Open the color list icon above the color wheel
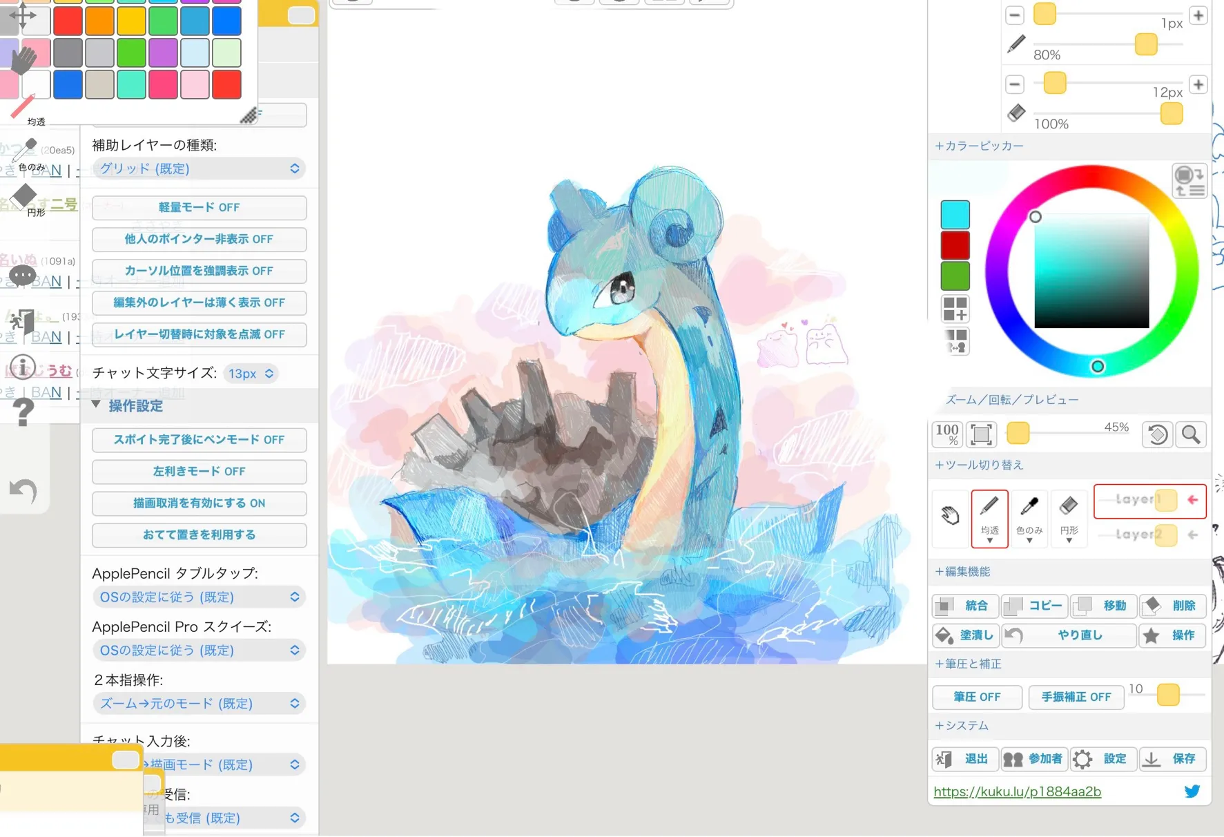 click(x=1189, y=181)
